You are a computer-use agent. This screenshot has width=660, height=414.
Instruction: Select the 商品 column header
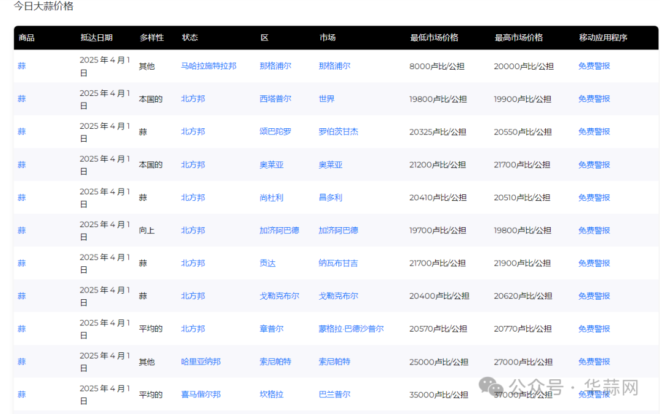(x=26, y=38)
